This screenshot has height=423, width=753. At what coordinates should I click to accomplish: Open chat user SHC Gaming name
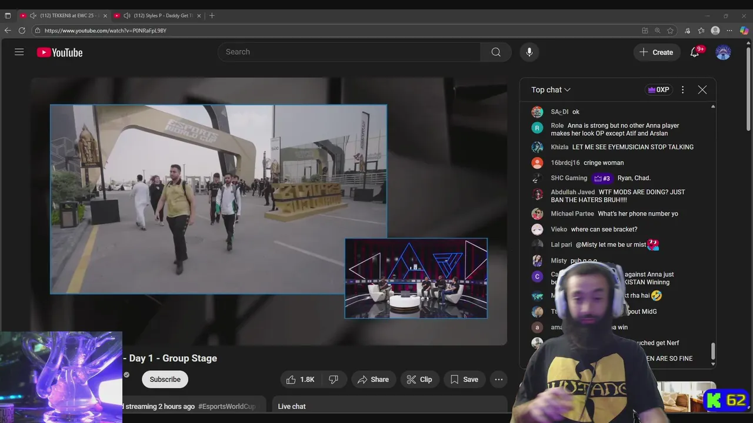[569, 178]
